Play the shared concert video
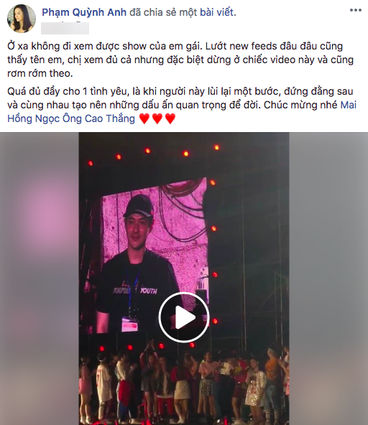 click(x=184, y=317)
